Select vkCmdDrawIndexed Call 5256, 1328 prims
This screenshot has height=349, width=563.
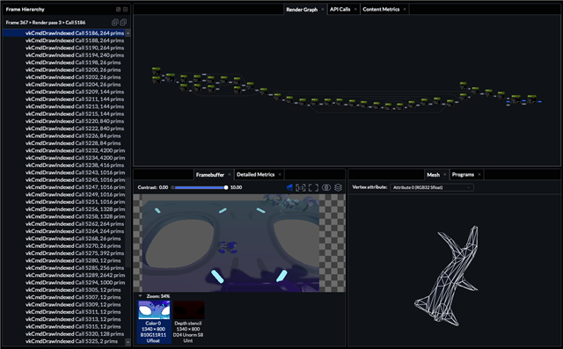tap(64, 209)
